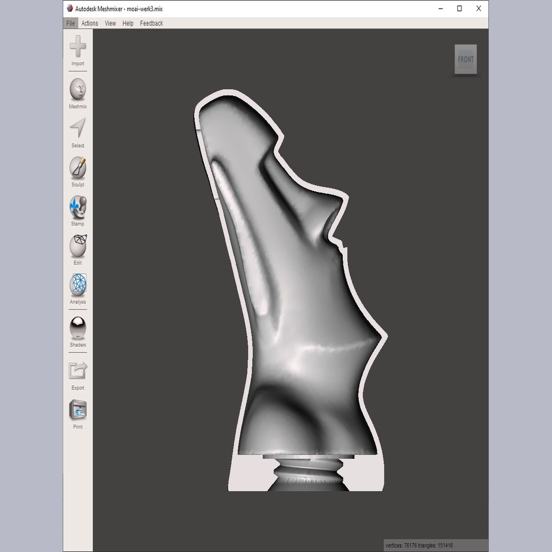Screen dimensions: 552x552
Task: Click the Import plus icon
Action: tap(78, 46)
